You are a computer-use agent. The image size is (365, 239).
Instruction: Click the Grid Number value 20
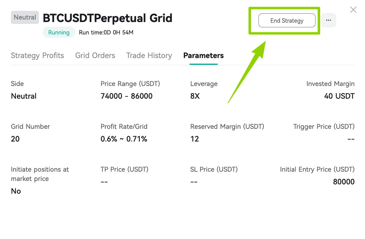pos(15,139)
